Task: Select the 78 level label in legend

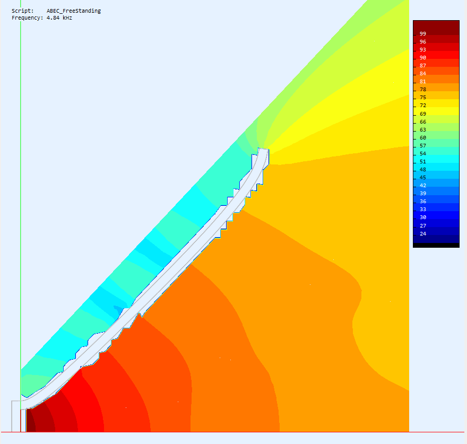Action: point(422,90)
